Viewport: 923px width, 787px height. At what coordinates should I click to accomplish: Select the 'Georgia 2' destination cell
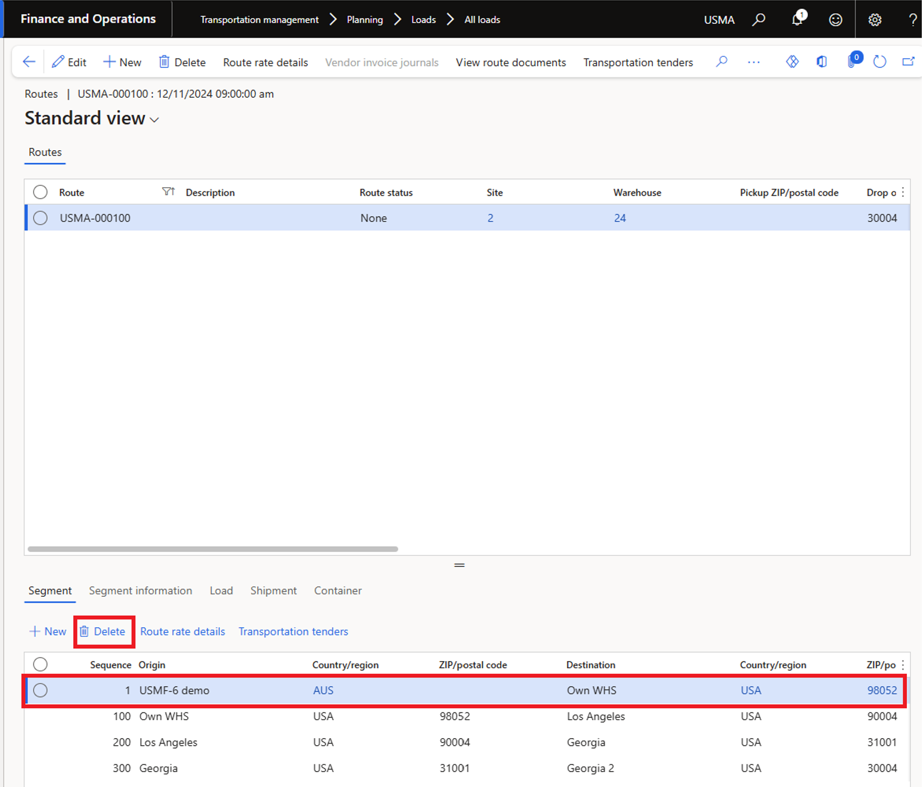590,768
